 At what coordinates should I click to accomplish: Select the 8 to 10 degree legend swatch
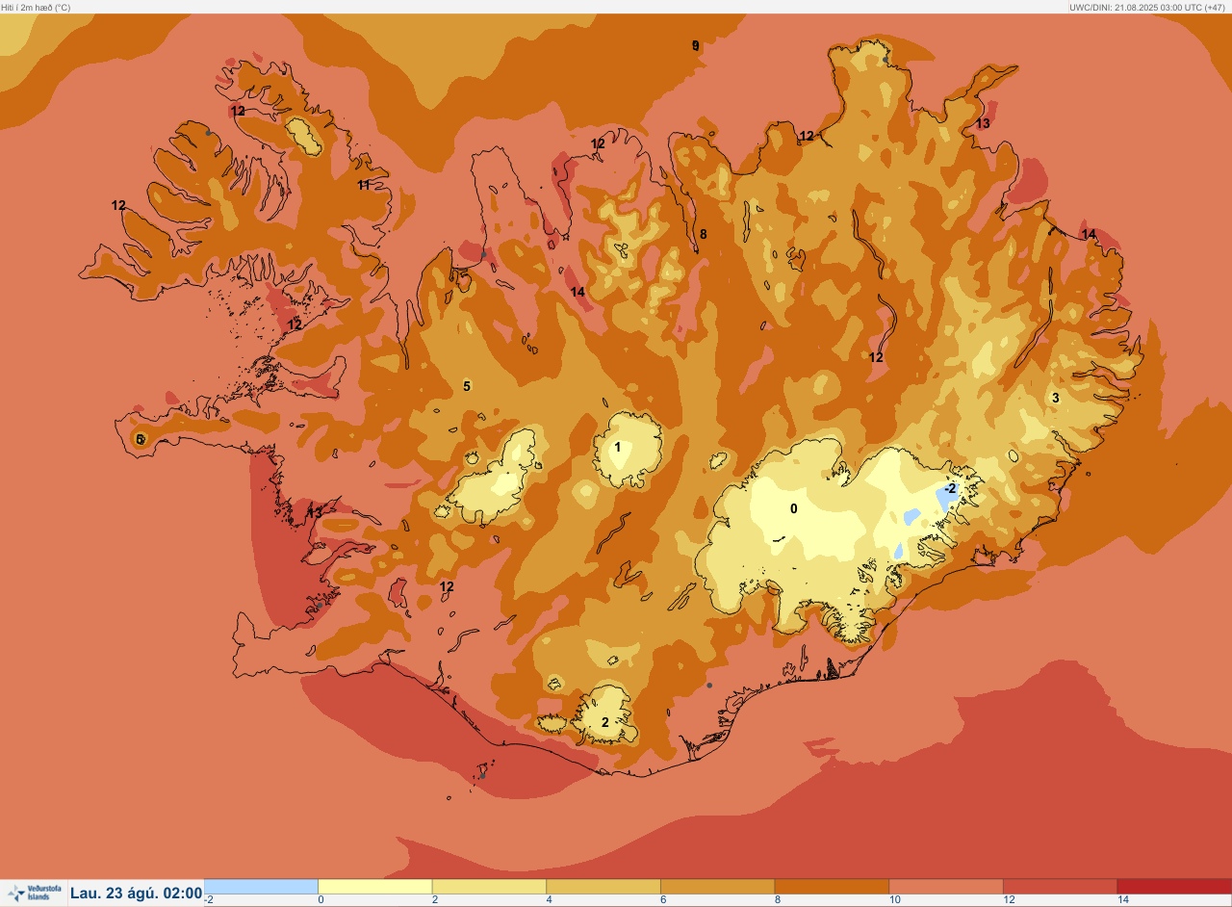832,887
